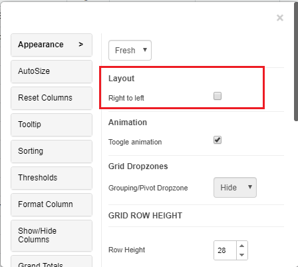Viewport: 298px width, 267px height.
Task: Choose Format Column in sidebar
Action: pyautogui.click(x=51, y=204)
